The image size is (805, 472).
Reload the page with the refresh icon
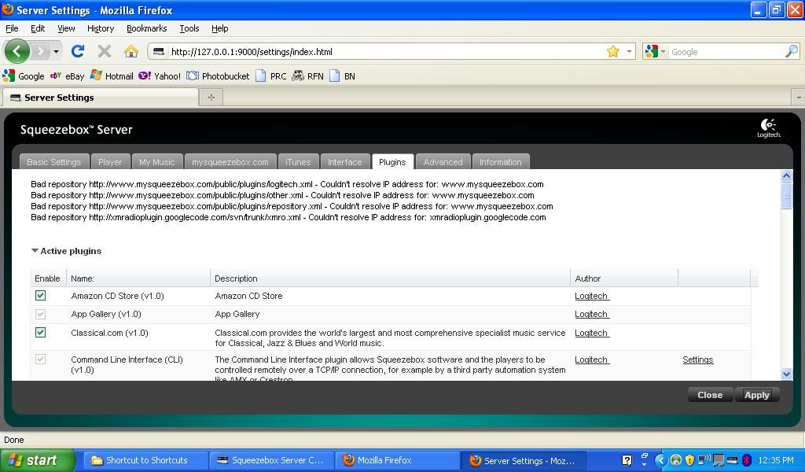[77, 52]
